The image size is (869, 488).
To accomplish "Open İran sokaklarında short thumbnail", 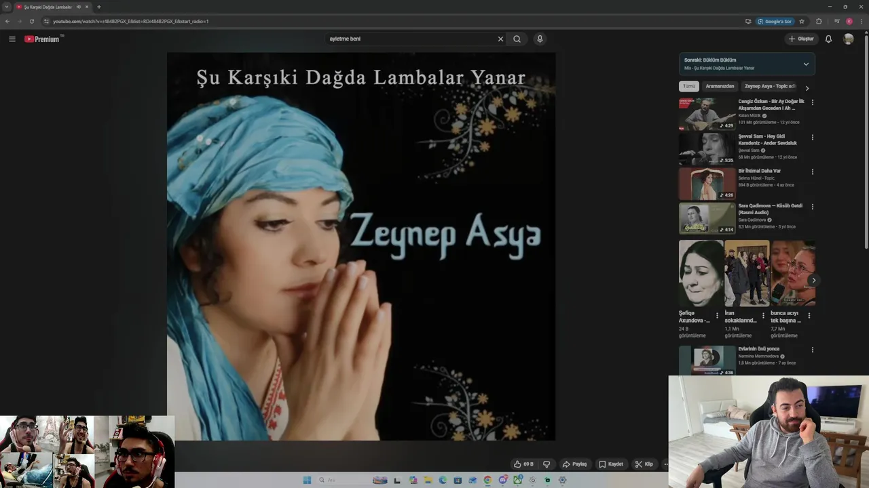I will pos(747,273).
